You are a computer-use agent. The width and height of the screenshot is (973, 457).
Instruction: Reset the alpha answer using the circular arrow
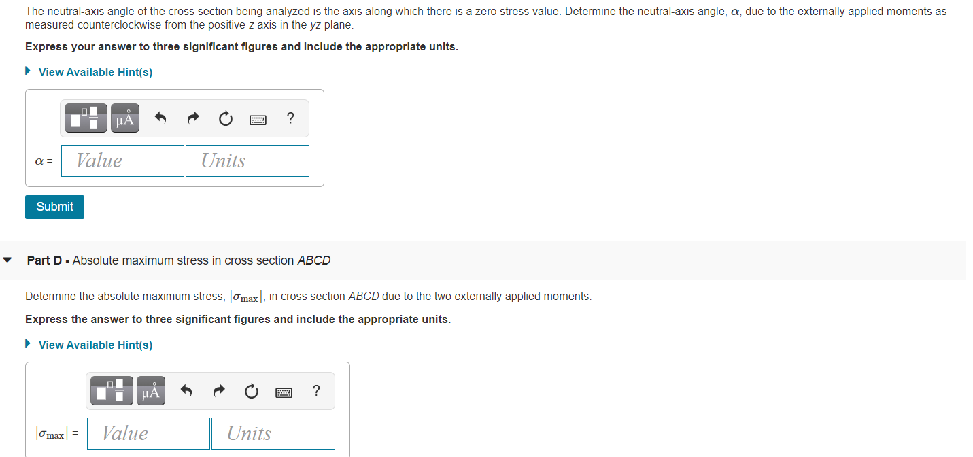click(225, 118)
